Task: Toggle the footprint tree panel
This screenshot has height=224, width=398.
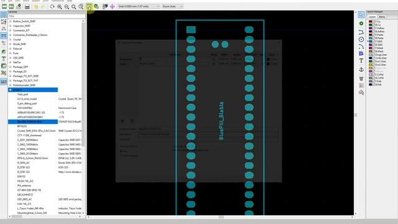Action: point(4,82)
